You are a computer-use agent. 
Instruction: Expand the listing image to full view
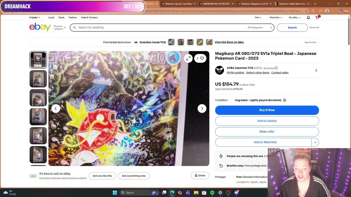pos(188,58)
